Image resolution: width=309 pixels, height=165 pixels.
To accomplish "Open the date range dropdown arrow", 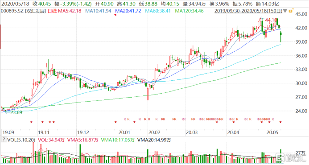I will point(285,11).
